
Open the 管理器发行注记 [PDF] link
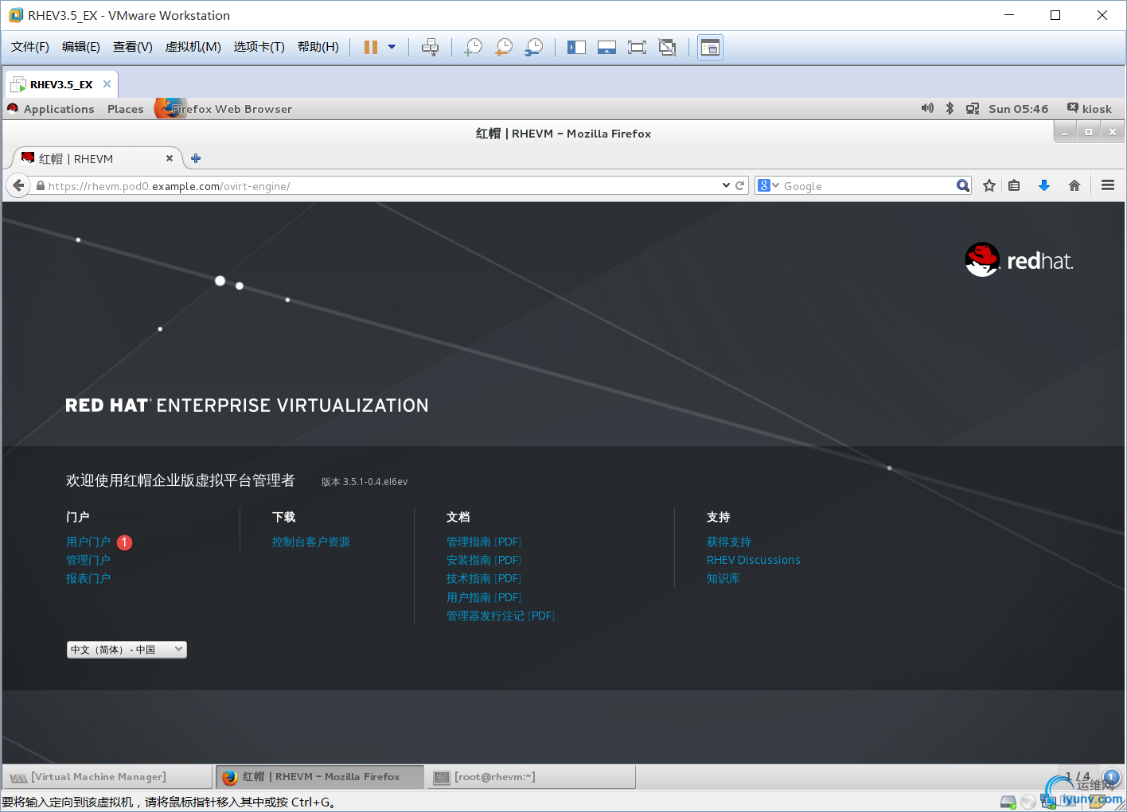coord(501,616)
